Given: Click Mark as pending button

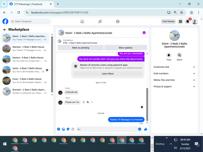Looking at the screenshot, I should (x=81, y=48).
